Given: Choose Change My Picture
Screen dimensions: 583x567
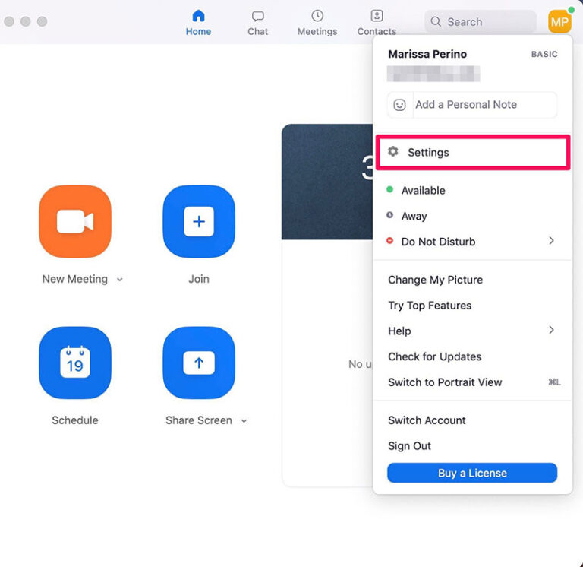Looking at the screenshot, I should pyautogui.click(x=436, y=280).
